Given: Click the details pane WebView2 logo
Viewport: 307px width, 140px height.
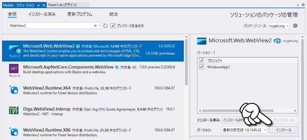Looking at the screenshot, I should tap(202, 41).
